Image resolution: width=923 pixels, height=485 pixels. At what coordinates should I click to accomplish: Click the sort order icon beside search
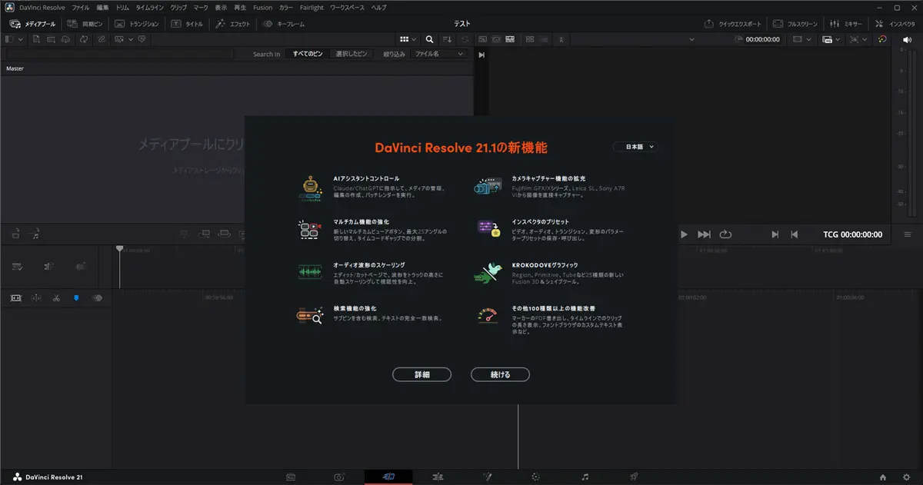[x=448, y=39]
